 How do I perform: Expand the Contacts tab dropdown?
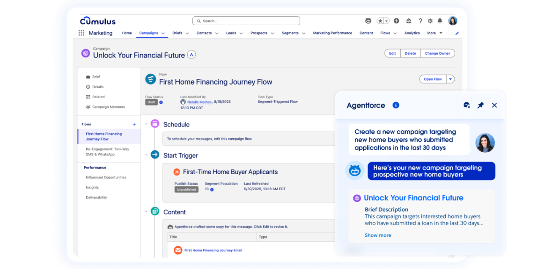tap(217, 33)
